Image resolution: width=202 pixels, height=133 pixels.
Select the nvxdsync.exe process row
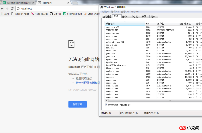(153, 33)
